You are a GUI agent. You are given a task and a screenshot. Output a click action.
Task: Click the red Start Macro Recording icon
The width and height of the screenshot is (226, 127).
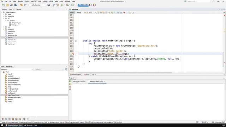click(124, 13)
